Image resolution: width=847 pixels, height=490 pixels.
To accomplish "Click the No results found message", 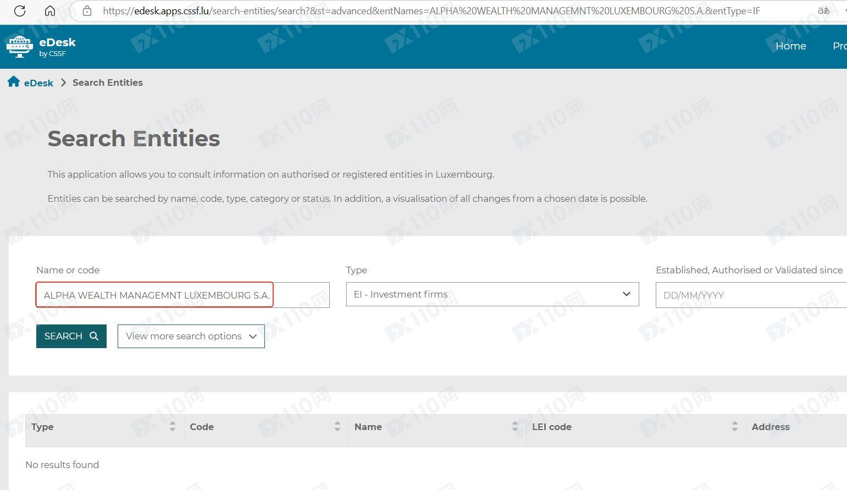I will click(62, 465).
